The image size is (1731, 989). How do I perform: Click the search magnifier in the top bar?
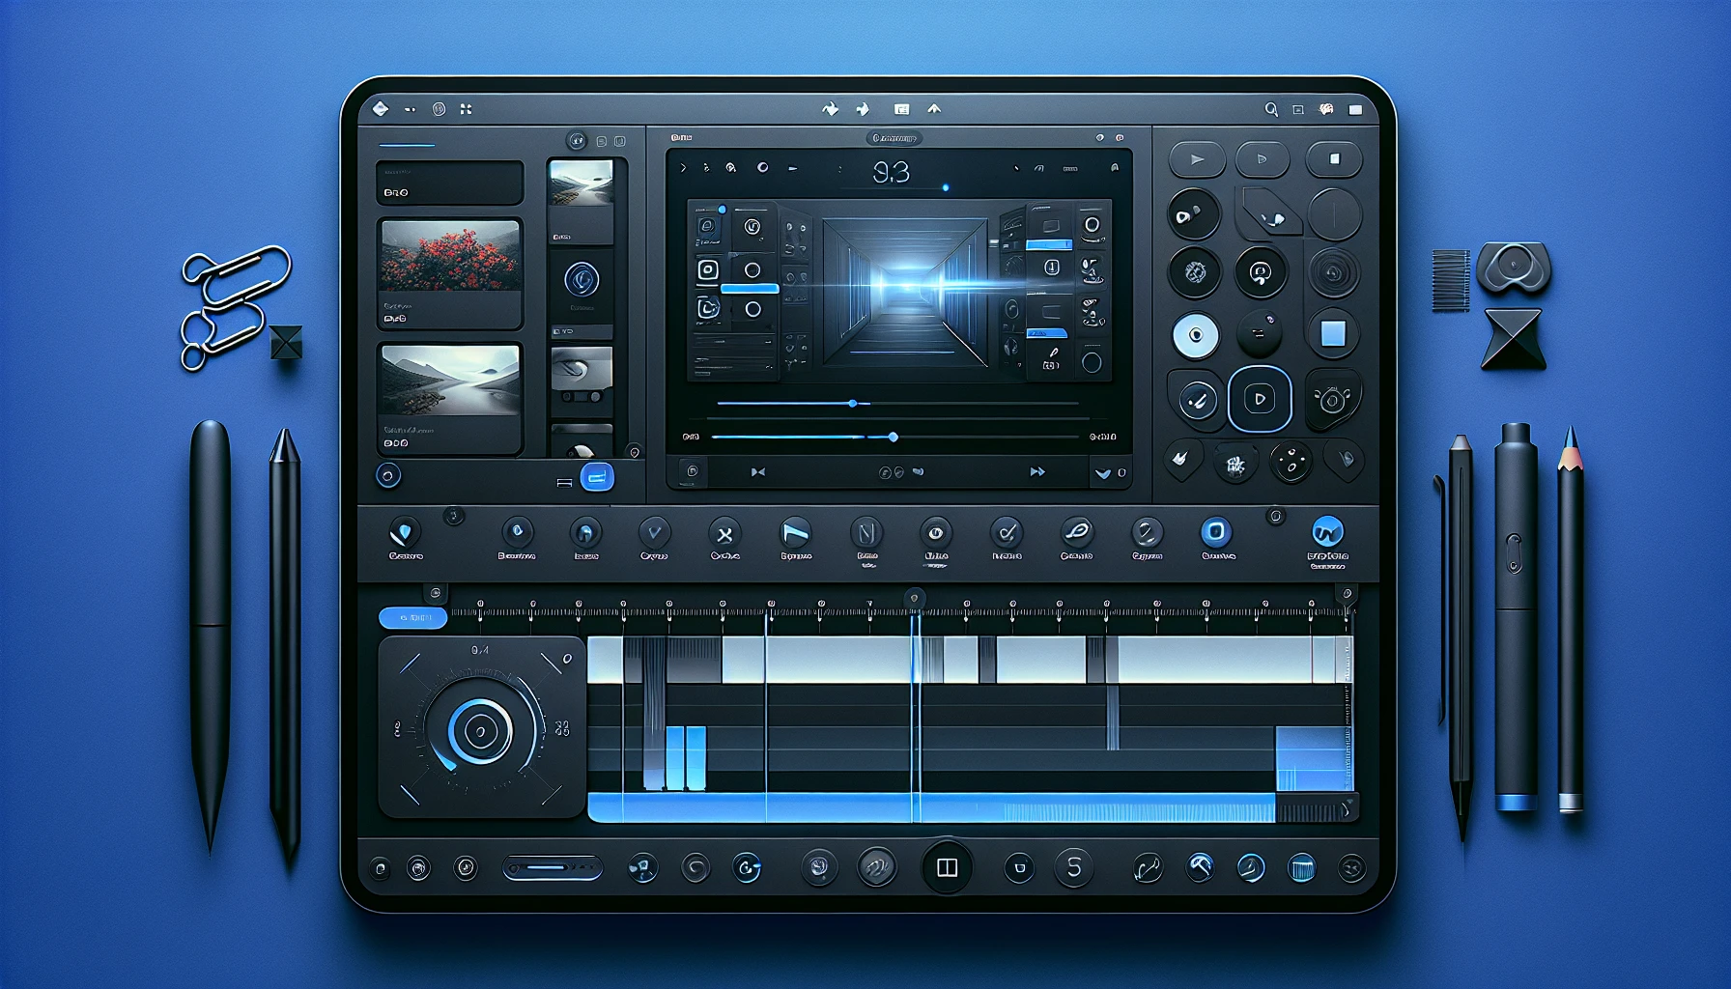(x=1271, y=110)
